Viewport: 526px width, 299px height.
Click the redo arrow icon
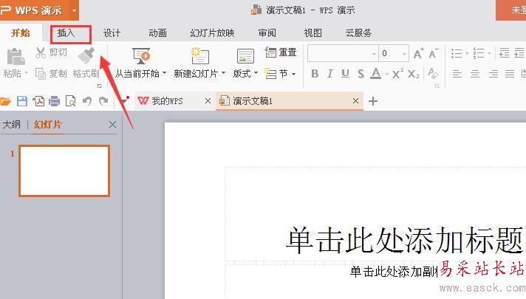[103, 101]
